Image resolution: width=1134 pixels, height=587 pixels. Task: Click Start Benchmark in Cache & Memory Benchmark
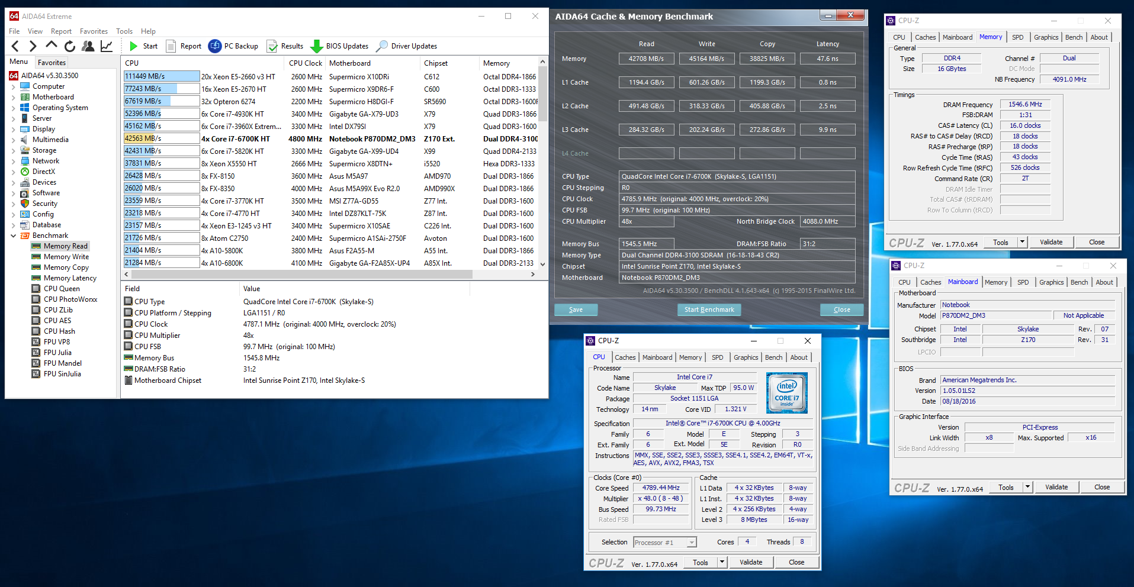(x=709, y=309)
